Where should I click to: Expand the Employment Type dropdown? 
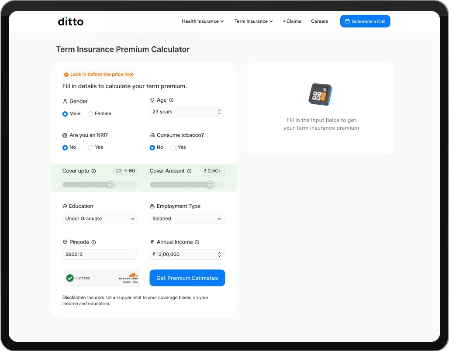coord(187,219)
